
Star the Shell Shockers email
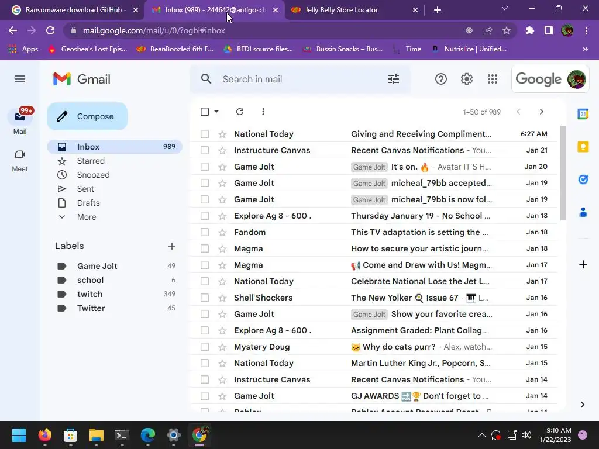[x=222, y=298]
